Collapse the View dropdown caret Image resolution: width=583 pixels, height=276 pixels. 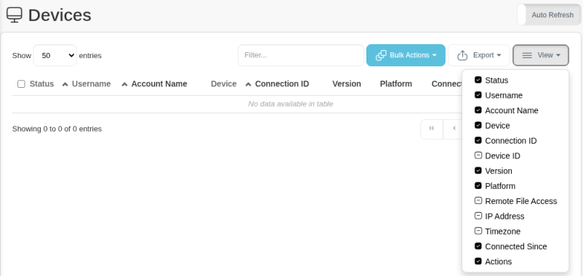pos(558,55)
